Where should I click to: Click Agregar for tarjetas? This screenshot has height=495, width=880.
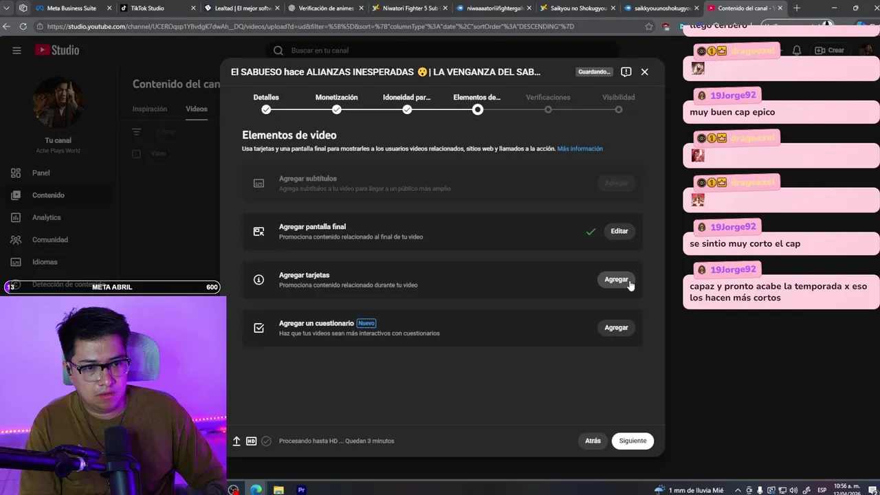click(x=616, y=279)
